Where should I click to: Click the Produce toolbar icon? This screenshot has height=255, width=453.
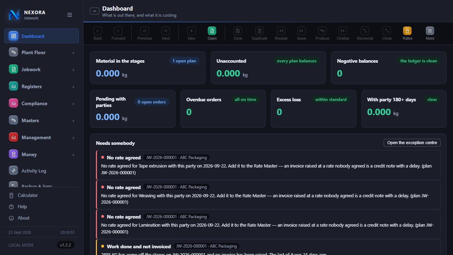click(x=322, y=31)
